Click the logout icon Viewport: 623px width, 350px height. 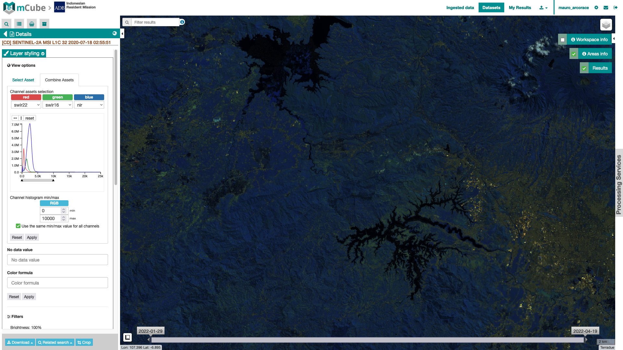pos(616,7)
